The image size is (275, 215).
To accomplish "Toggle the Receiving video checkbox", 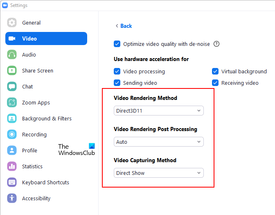I will [215, 83].
